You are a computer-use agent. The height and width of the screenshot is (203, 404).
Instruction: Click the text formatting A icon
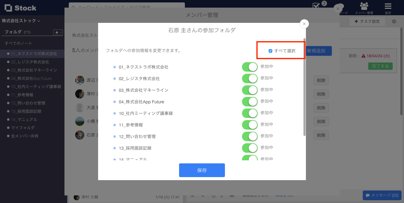point(193,196)
